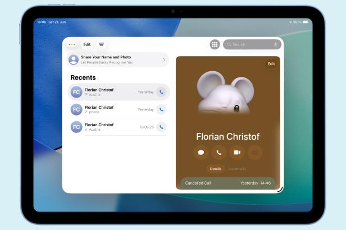Screen dimensions: 346x230
Task: Focus the Search field
Action: click(252, 44)
